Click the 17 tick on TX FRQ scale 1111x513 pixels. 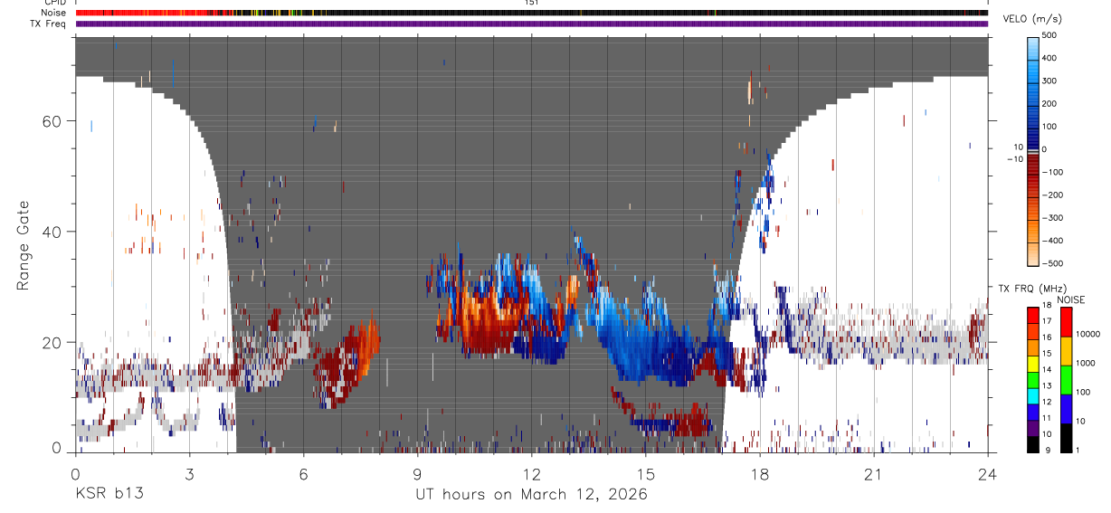click(1048, 321)
